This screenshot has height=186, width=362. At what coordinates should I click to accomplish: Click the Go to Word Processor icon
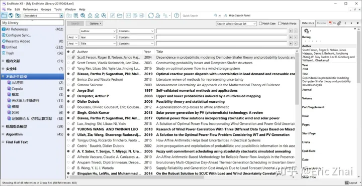click(x=142, y=16)
